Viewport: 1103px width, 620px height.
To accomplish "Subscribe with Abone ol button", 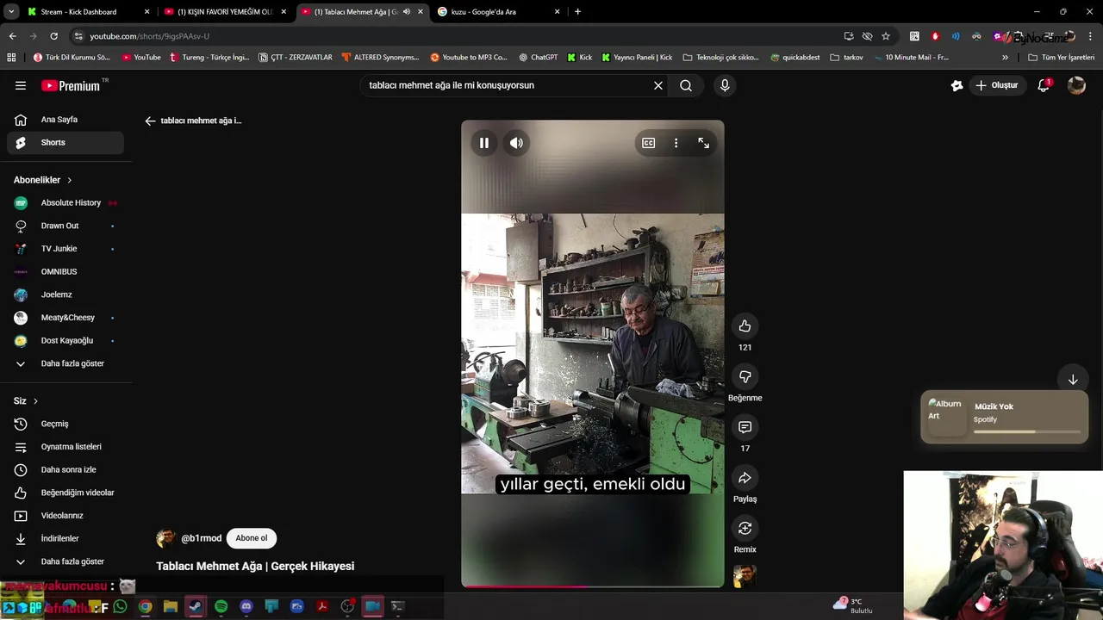I will (x=252, y=538).
